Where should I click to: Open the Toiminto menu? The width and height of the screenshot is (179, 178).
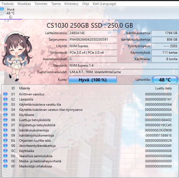click(x=41, y=4)
